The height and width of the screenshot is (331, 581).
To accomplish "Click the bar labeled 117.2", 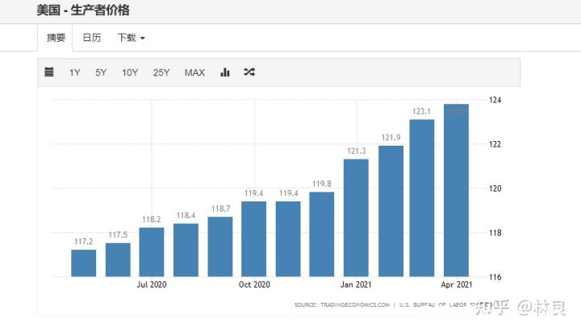I will pos(83,263).
